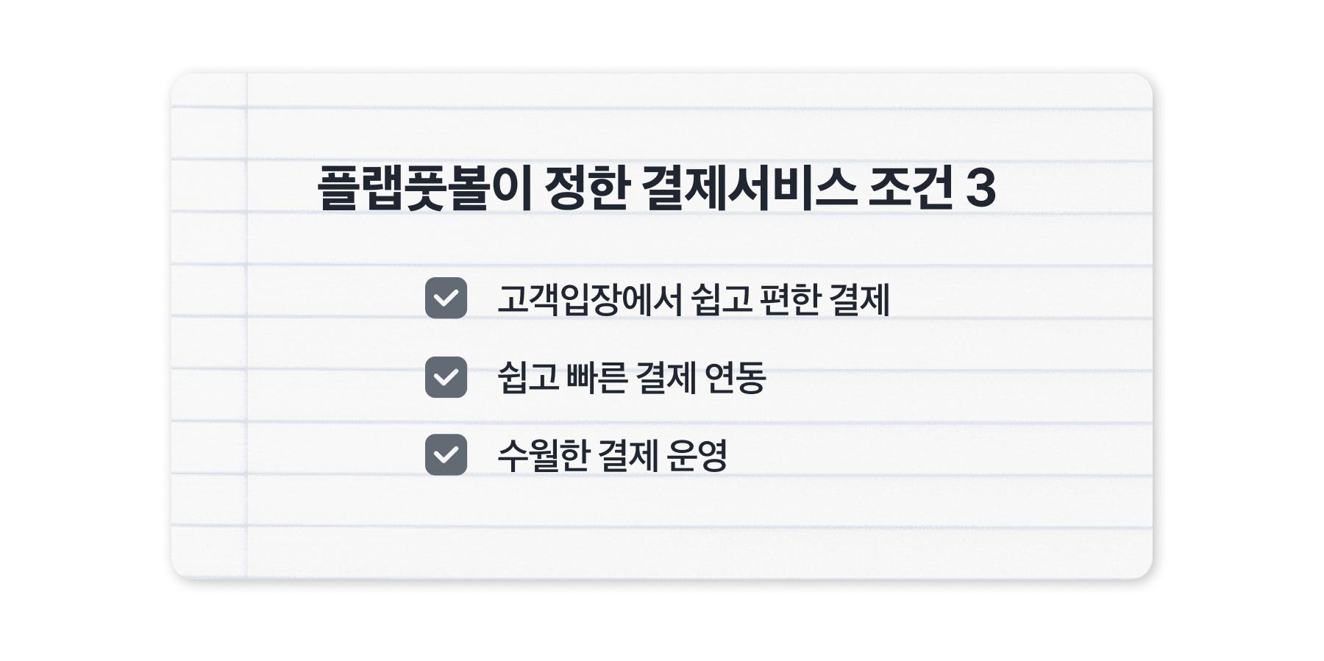Screen dimensions: 1324x661
Task: Click the word 정한 in the heading
Action: [x=586, y=188]
